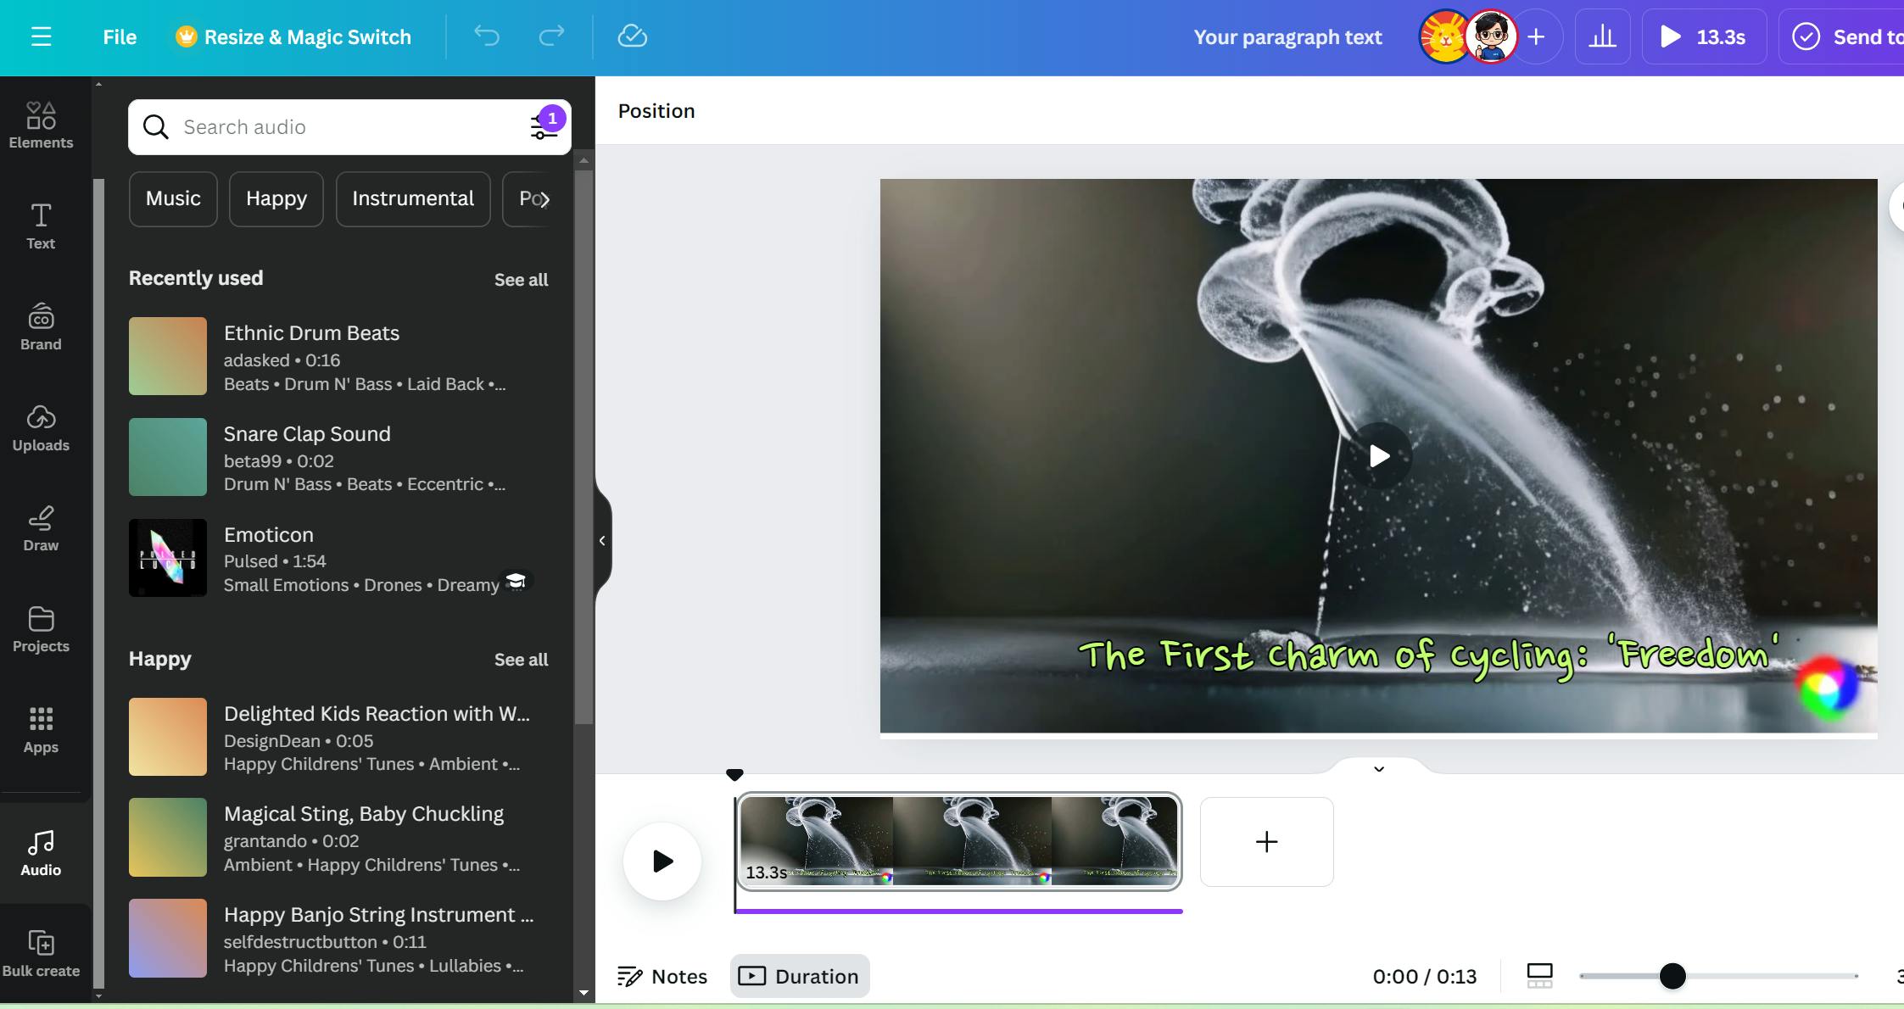
Task: Click the cloud save status icon
Action: coord(632,36)
